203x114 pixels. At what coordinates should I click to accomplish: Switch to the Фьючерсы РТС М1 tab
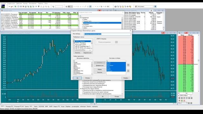click(x=19, y=106)
